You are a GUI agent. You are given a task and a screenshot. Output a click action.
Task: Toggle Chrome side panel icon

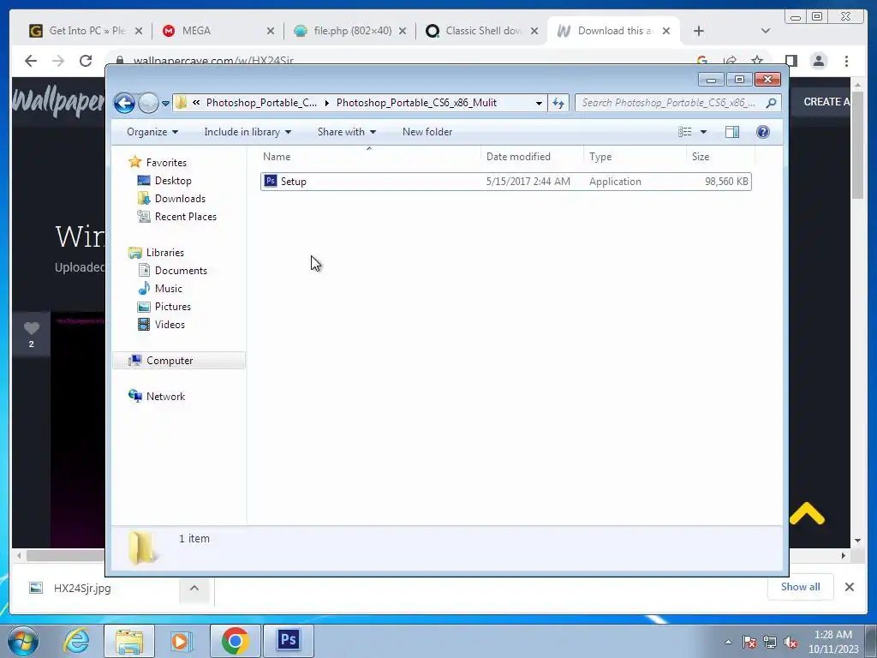(791, 61)
